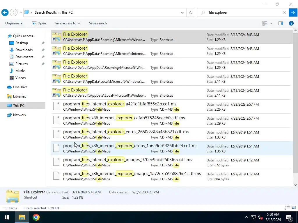Image resolution: width=298 pixels, height=223 pixels.
Task: Click the results list scroll down arrow
Action: [x=295, y=185]
